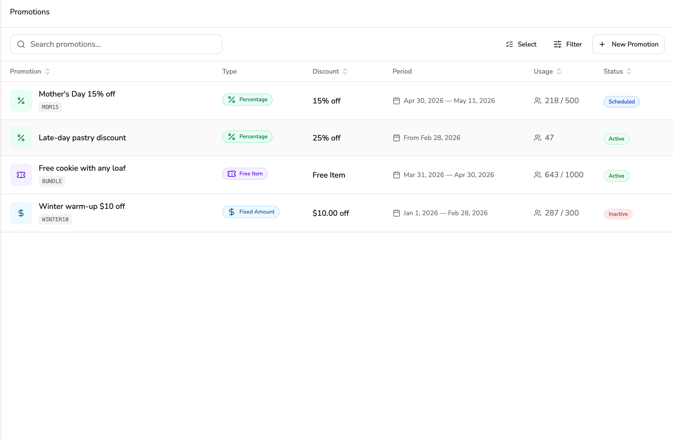Click the Inactive status badge

[x=618, y=214]
